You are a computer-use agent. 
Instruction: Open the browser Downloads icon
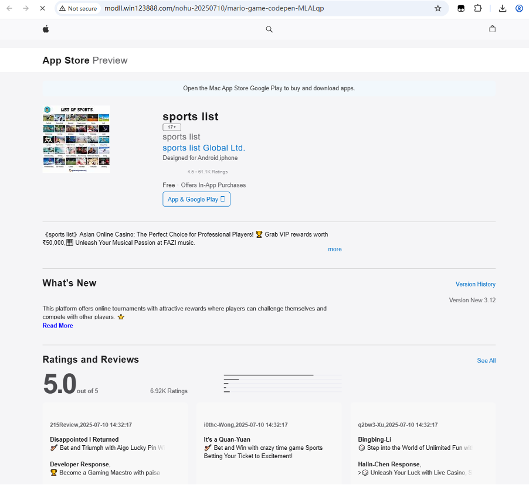click(503, 9)
